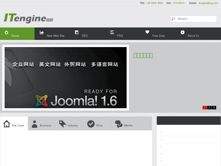Switch to the Menhu tab
Screen dimensions: 221x166
pos(126,123)
